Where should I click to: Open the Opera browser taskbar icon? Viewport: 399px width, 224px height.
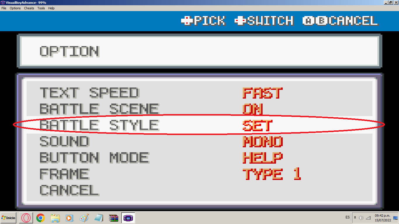point(26,218)
